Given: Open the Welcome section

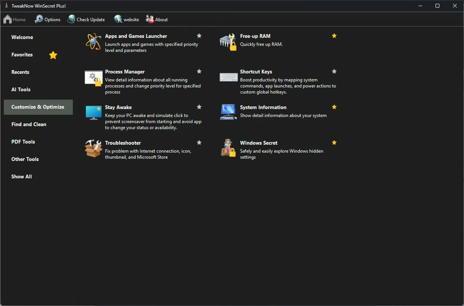Looking at the screenshot, I should 38,37.
